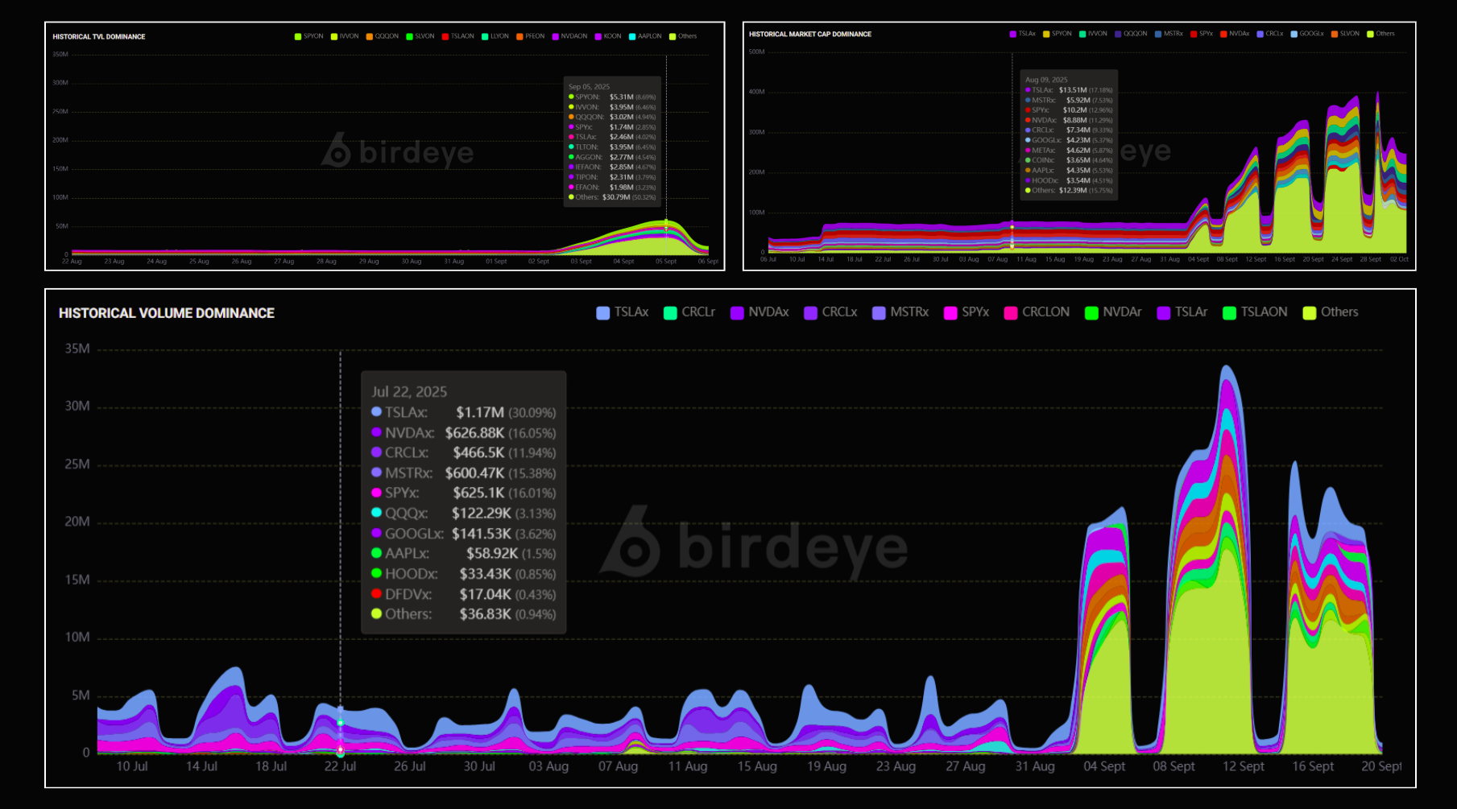Toggle GOOGLx in Market Cap Dominance legend
The image size is (1457, 809).
click(1307, 34)
